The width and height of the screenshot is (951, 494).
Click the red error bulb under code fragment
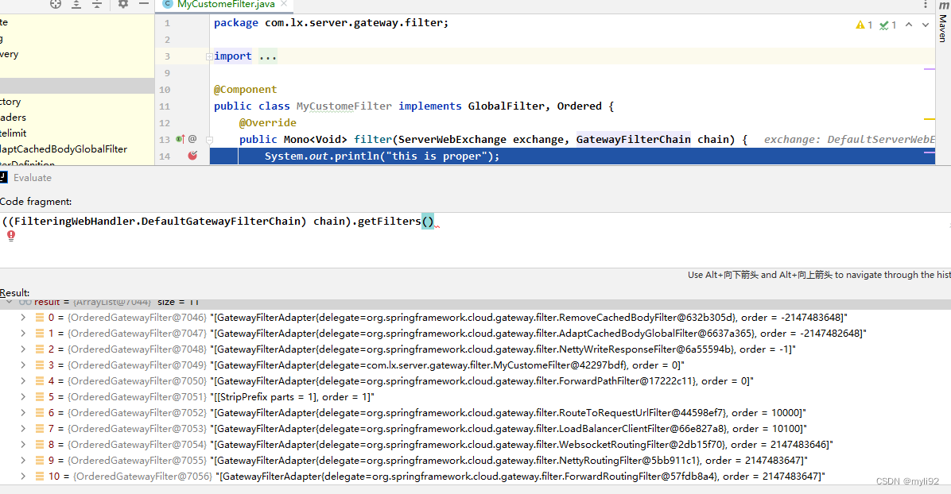pos(11,236)
